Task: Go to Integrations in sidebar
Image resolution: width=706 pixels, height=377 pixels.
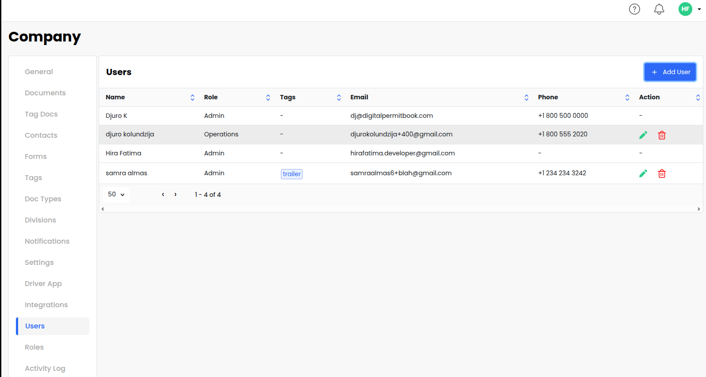Action: coord(46,305)
